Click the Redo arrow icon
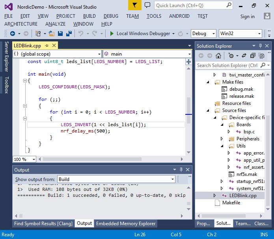This screenshot has width=274, height=239. 95,33
